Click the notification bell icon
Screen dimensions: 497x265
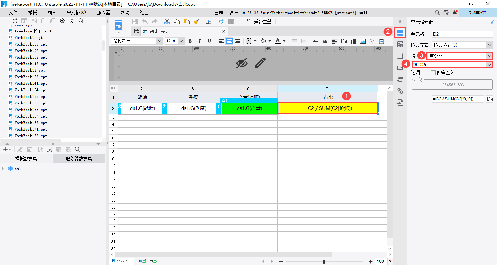[455, 12]
